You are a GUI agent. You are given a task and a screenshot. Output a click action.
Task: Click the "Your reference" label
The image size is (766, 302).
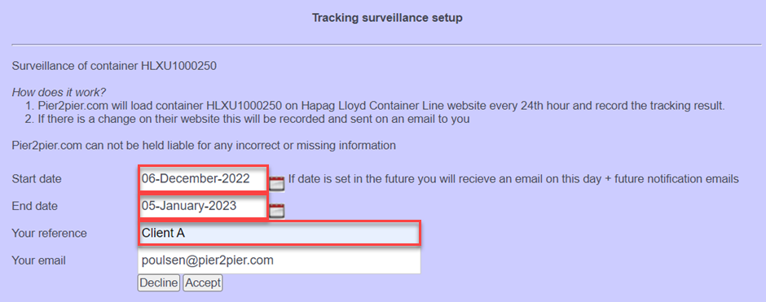pyautogui.click(x=50, y=234)
